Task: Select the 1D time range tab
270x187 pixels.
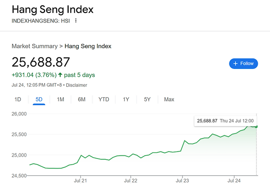Action: click(18, 99)
